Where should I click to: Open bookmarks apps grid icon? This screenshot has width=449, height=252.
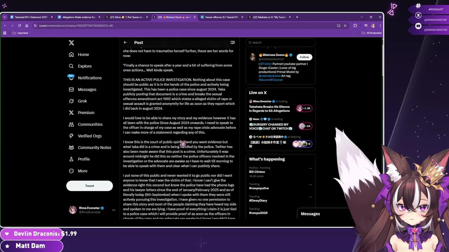[x=5, y=33]
